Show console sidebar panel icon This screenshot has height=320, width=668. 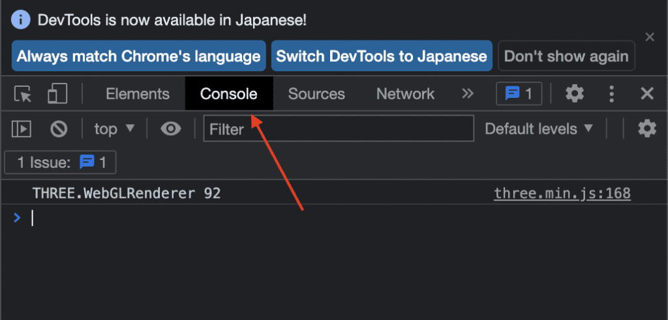pos(22,129)
